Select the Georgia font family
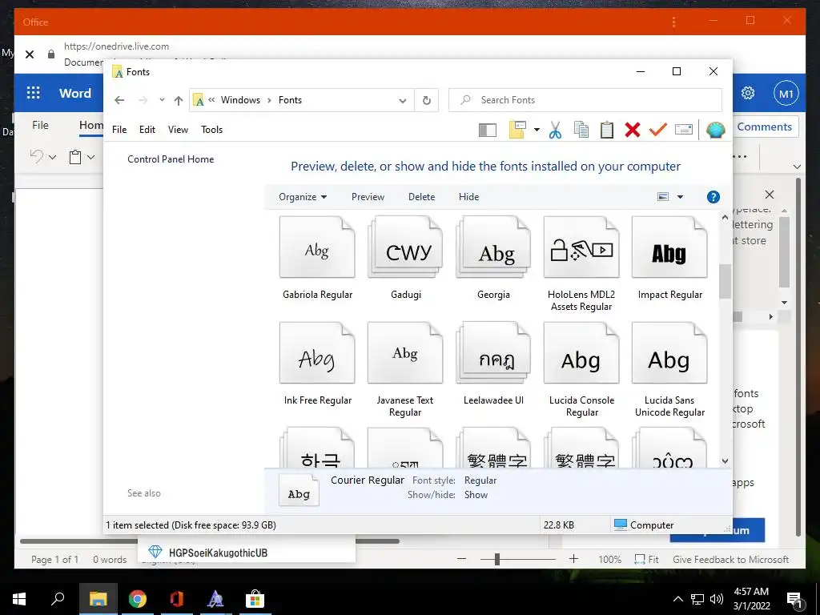 [x=493, y=259]
